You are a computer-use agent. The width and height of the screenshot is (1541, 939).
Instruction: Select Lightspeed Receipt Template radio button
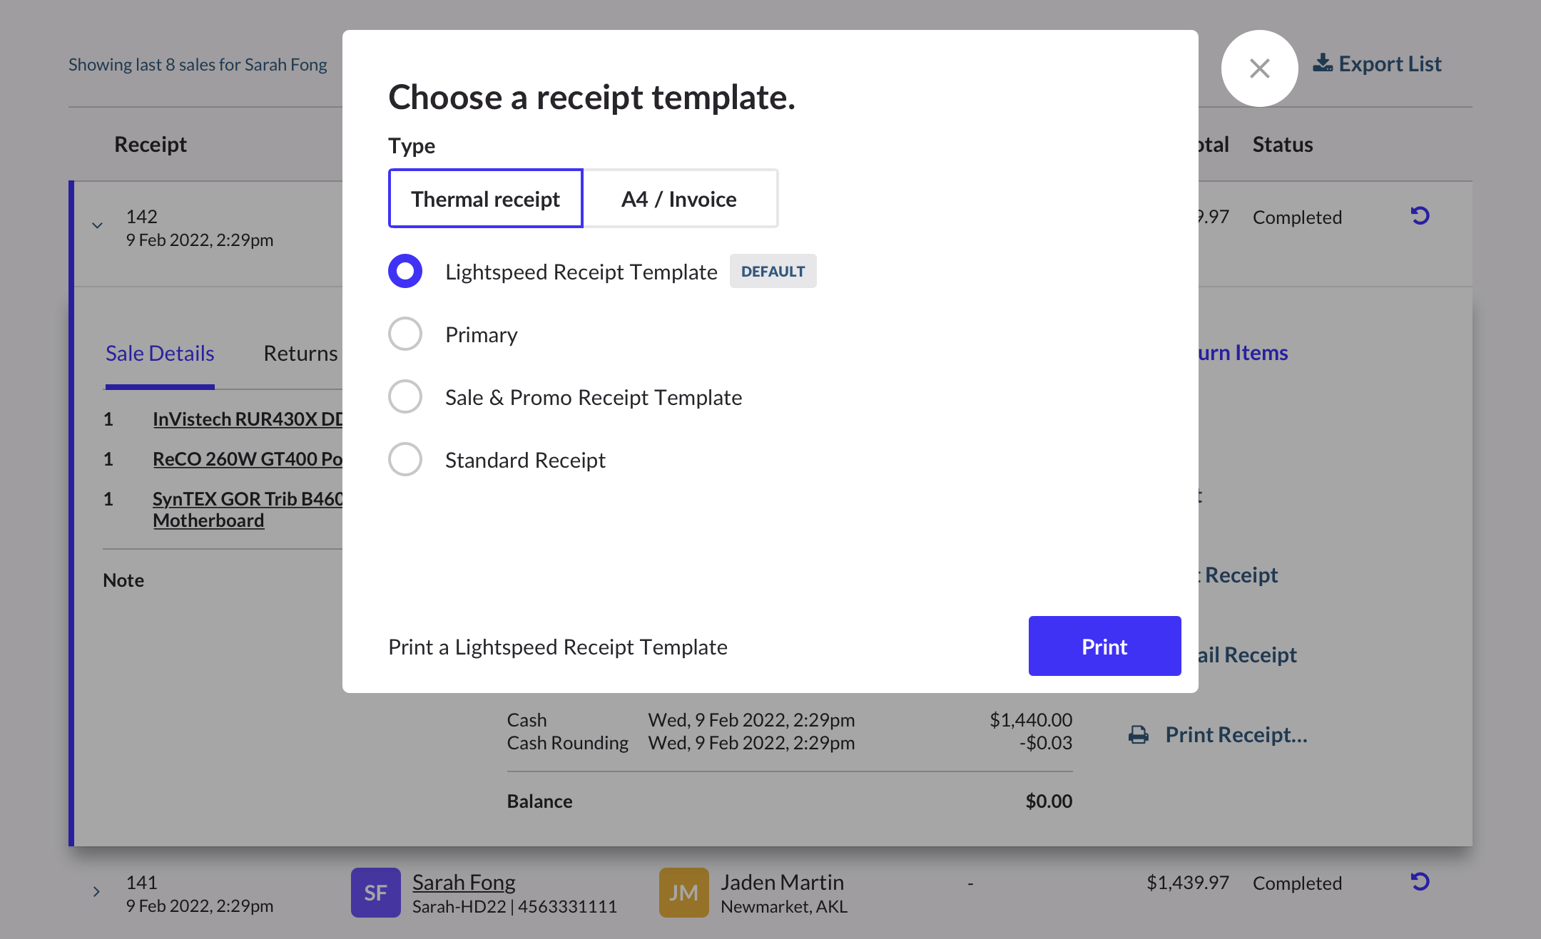(x=405, y=272)
